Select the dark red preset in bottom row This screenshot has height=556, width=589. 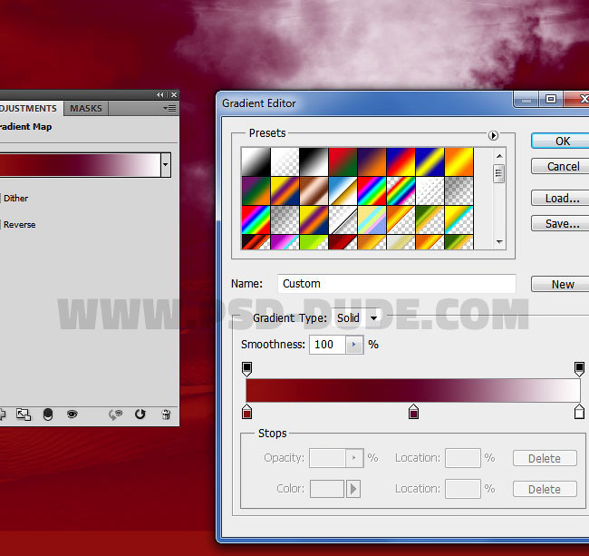[343, 242]
